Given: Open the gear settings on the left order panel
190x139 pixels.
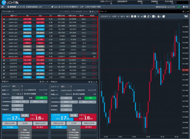Looking at the screenshot, I should click(x=43, y=82).
